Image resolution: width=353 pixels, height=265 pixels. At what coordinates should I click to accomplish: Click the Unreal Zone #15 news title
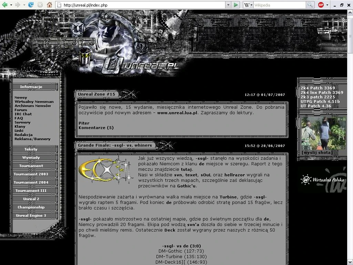tap(97, 94)
